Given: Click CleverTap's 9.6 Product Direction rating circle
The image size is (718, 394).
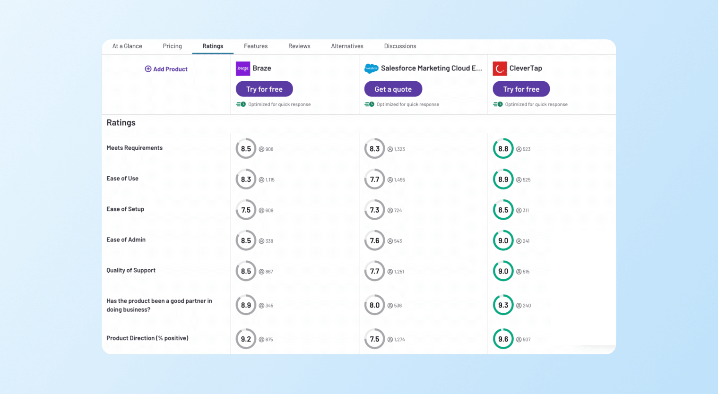Looking at the screenshot, I should pyautogui.click(x=503, y=339).
